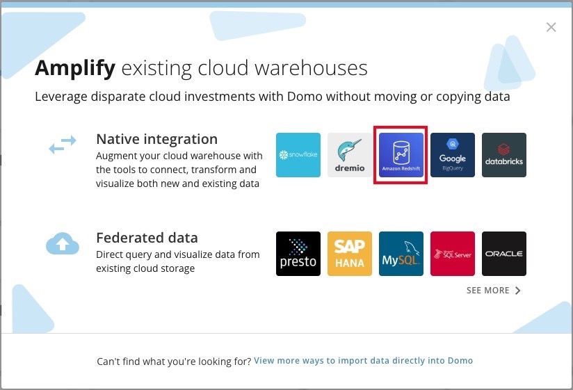The width and height of the screenshot is (573, 390).
Task: Open the Amazon Redshift integration
Action: pos(401,155)
